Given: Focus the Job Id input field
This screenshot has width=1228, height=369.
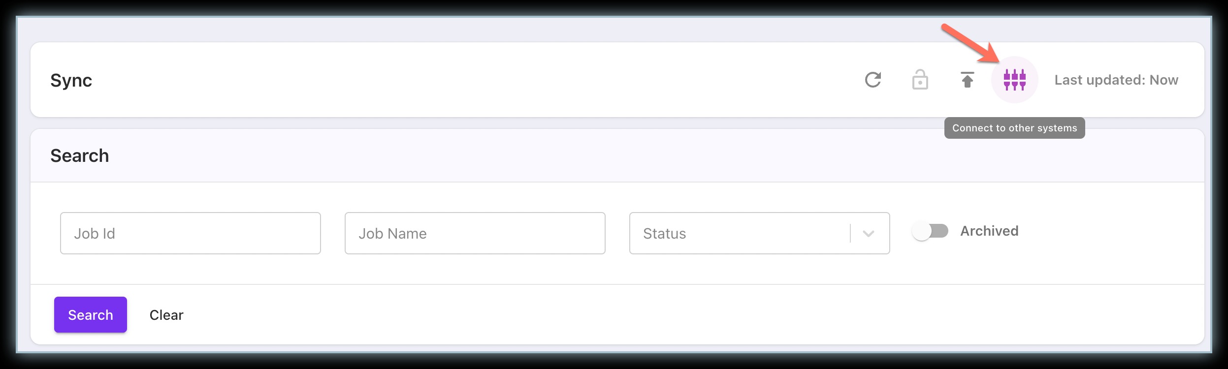Looking at the screenshot, I should pos(190,233).
